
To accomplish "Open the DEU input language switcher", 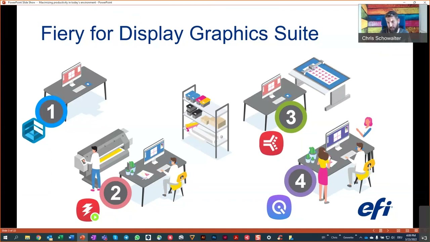I will coord(400,238).
